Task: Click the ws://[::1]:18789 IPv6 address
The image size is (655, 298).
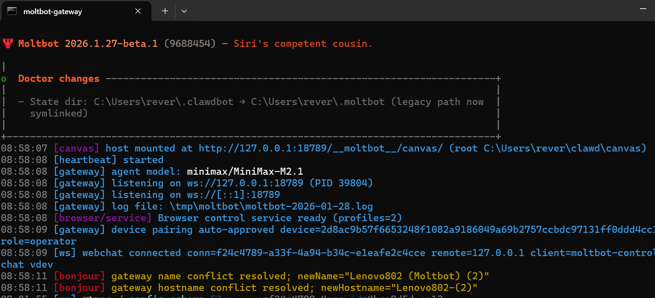Action: click(x=233, y=195)
